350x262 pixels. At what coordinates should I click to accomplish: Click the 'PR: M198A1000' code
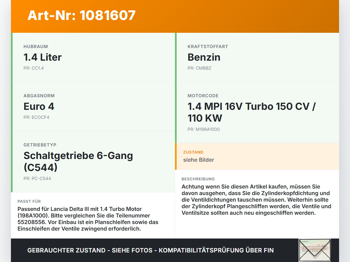pyautogui.click(x=204, y=129)
